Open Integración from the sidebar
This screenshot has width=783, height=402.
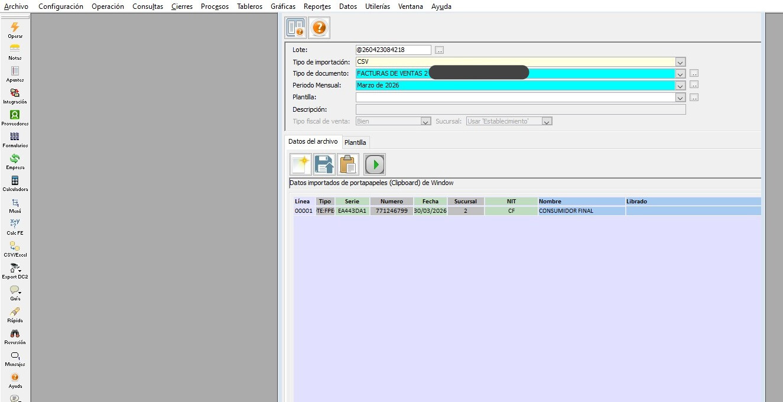[15, 93]
